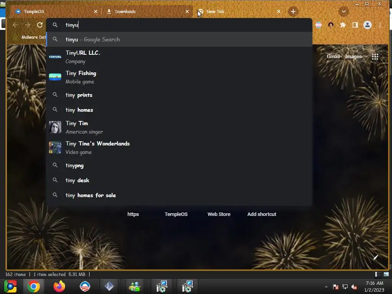Click the Tiny Tina's Wonderlands cover thumbnail
The image size is (392, 294).
click(x=55, y=147)
